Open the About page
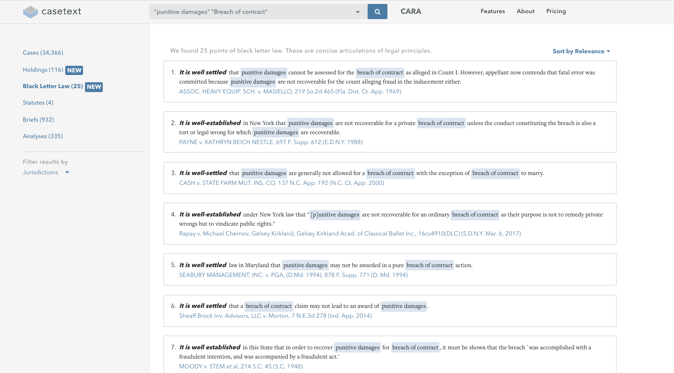This screenshot has height=373, width=674. (x=525, y=11)
